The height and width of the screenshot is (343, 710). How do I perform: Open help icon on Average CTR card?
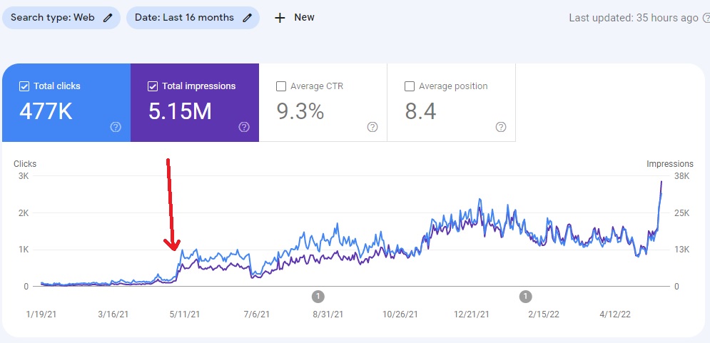pos(372,127)
